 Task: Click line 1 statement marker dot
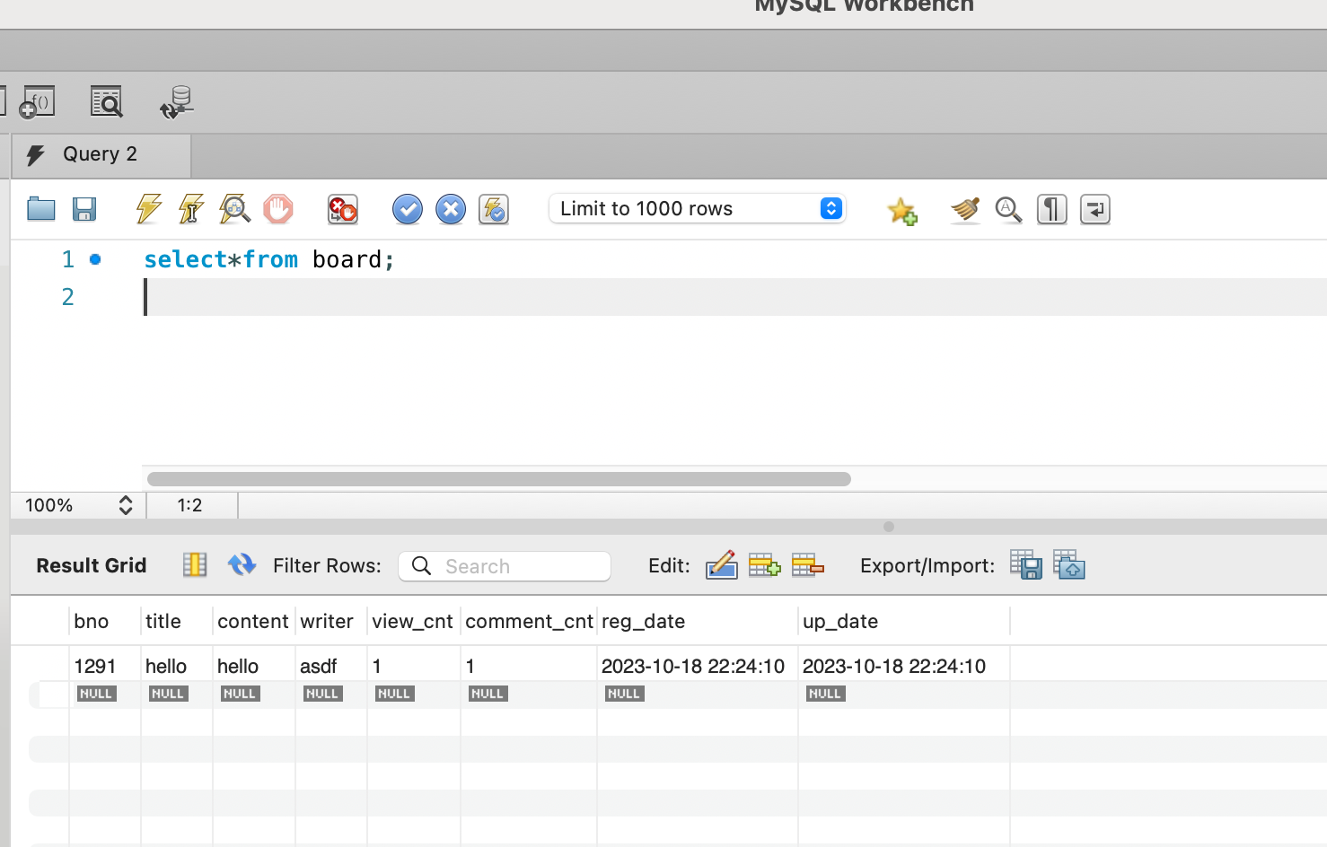pos(95,259)
